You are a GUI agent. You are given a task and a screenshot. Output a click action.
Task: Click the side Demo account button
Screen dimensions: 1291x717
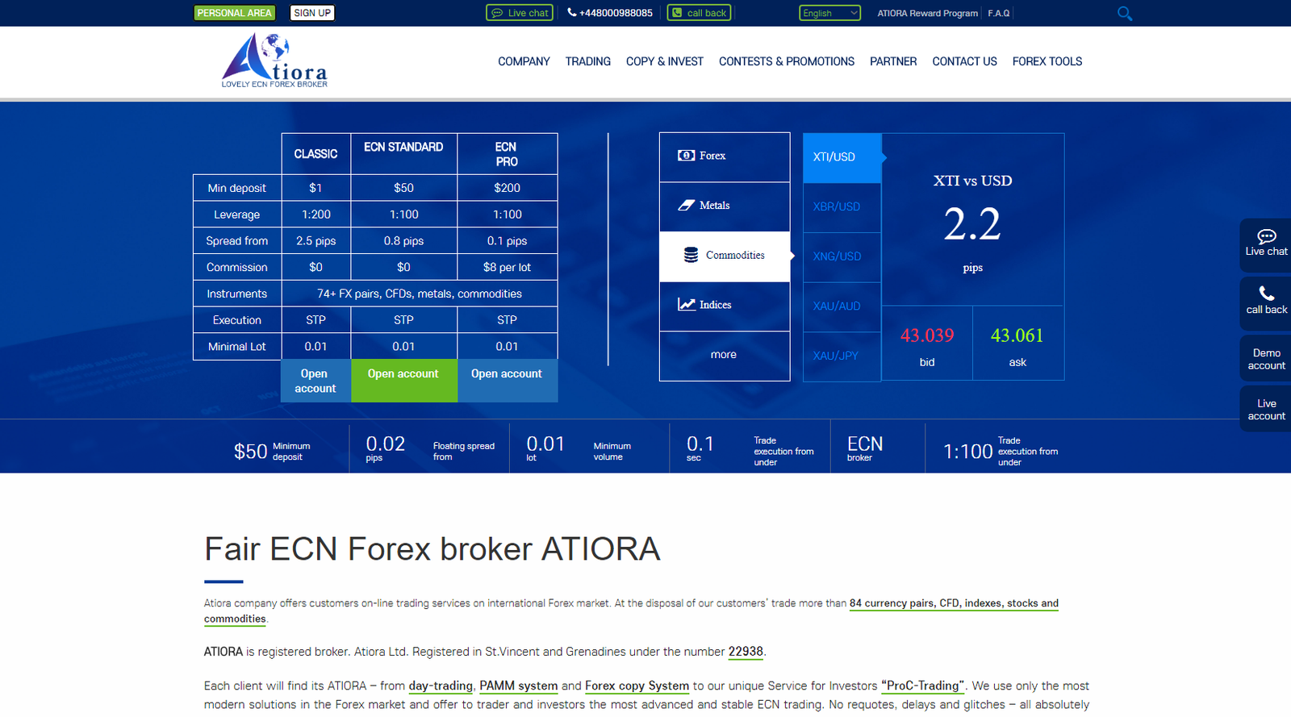tap(1266, 359)
